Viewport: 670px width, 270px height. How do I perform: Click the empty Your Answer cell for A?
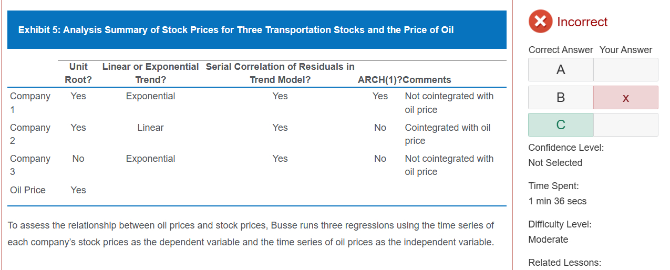(625, 70)
